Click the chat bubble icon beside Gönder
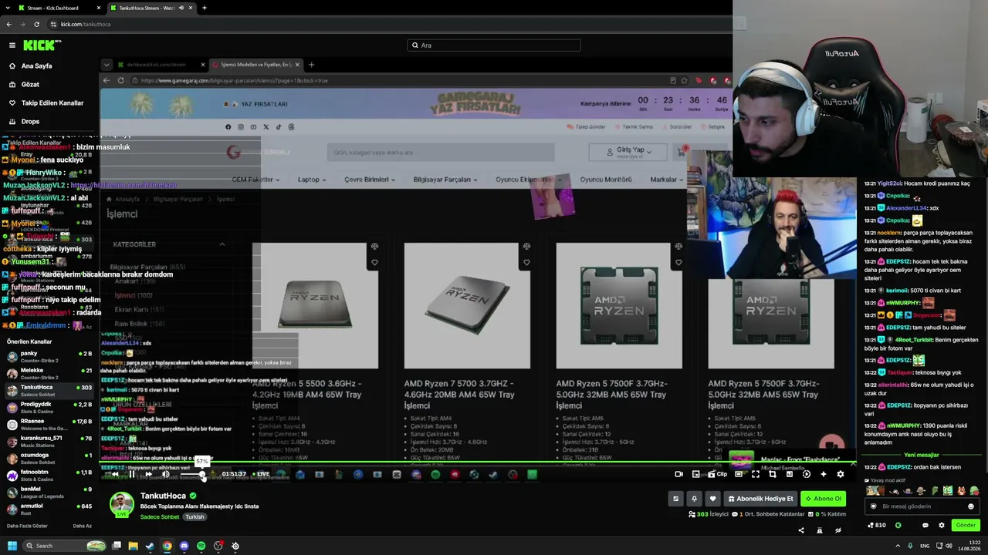Screen dimensions: 988x555 coord(925,525)
